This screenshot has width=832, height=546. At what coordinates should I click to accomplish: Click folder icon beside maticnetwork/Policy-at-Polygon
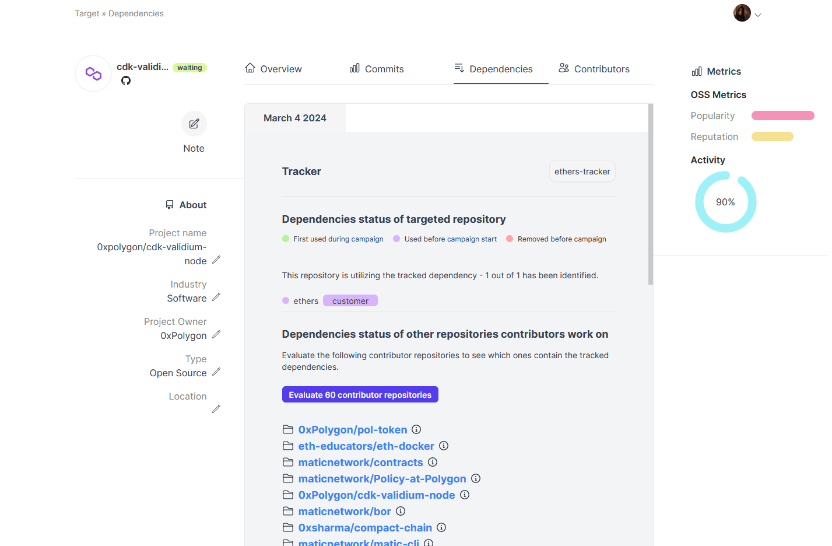tap(288, 478)
